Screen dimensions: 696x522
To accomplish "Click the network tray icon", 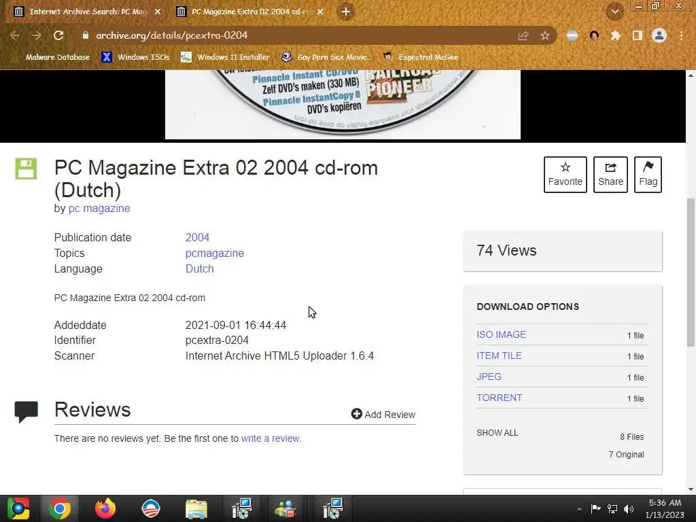I will point(612,508).
